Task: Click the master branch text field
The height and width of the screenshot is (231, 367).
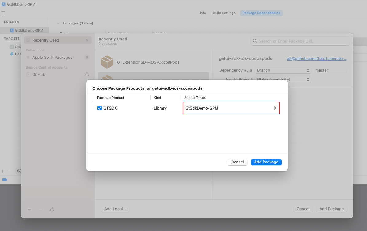Action: 330,70
